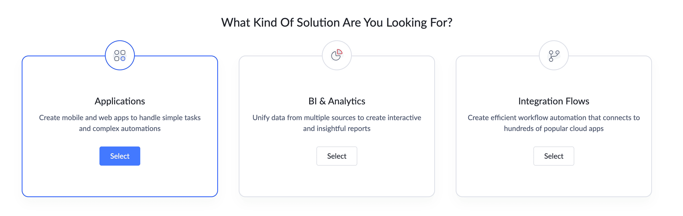Screen dimensions: 683x216
Task: Click the 'and insightful reports' text line
Action: (337, 128)
